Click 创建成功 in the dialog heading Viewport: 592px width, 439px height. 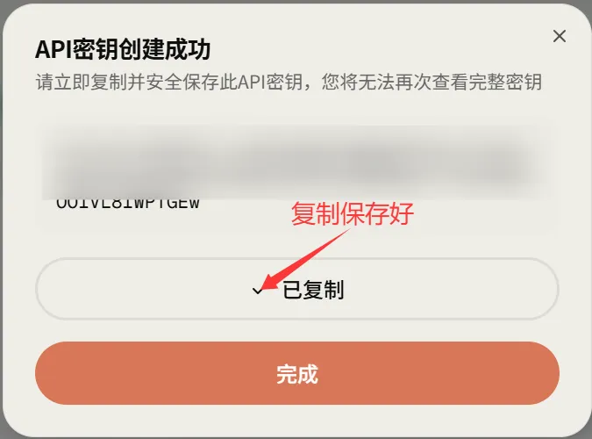pyautogui.click(x=164, y=49)
